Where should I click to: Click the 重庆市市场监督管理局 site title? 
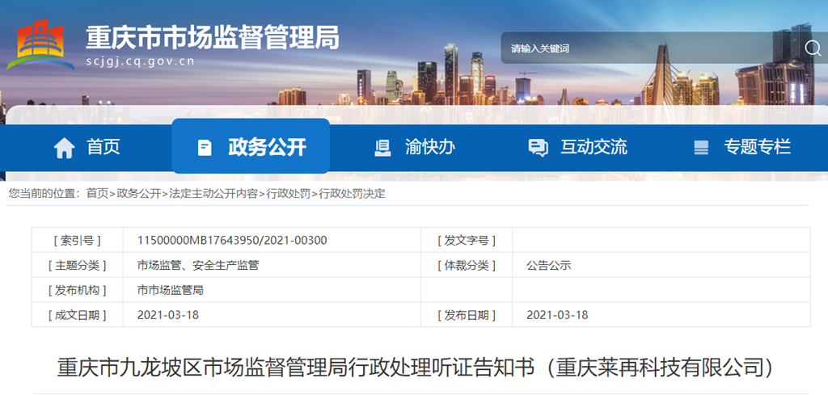(x=213, y=38)
